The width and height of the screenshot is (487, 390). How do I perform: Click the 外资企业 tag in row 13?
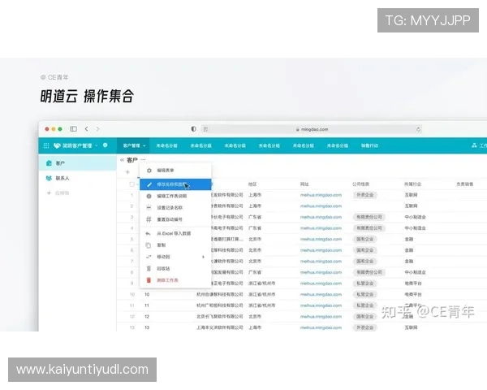[x=365, y=327]
